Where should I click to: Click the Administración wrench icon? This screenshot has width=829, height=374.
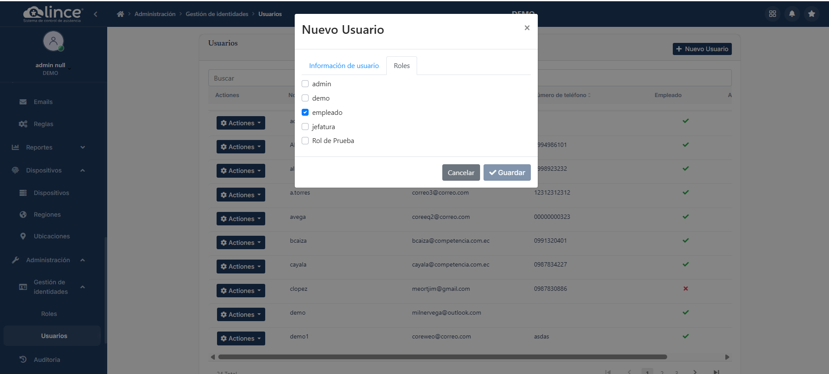point(15,260)
